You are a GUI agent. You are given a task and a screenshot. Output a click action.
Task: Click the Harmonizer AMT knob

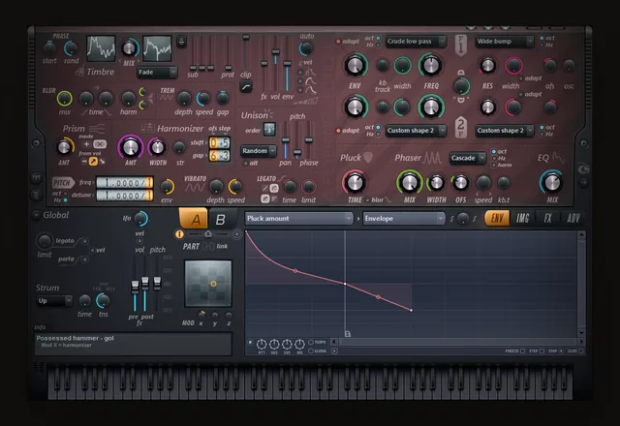[x=131, y=147]
